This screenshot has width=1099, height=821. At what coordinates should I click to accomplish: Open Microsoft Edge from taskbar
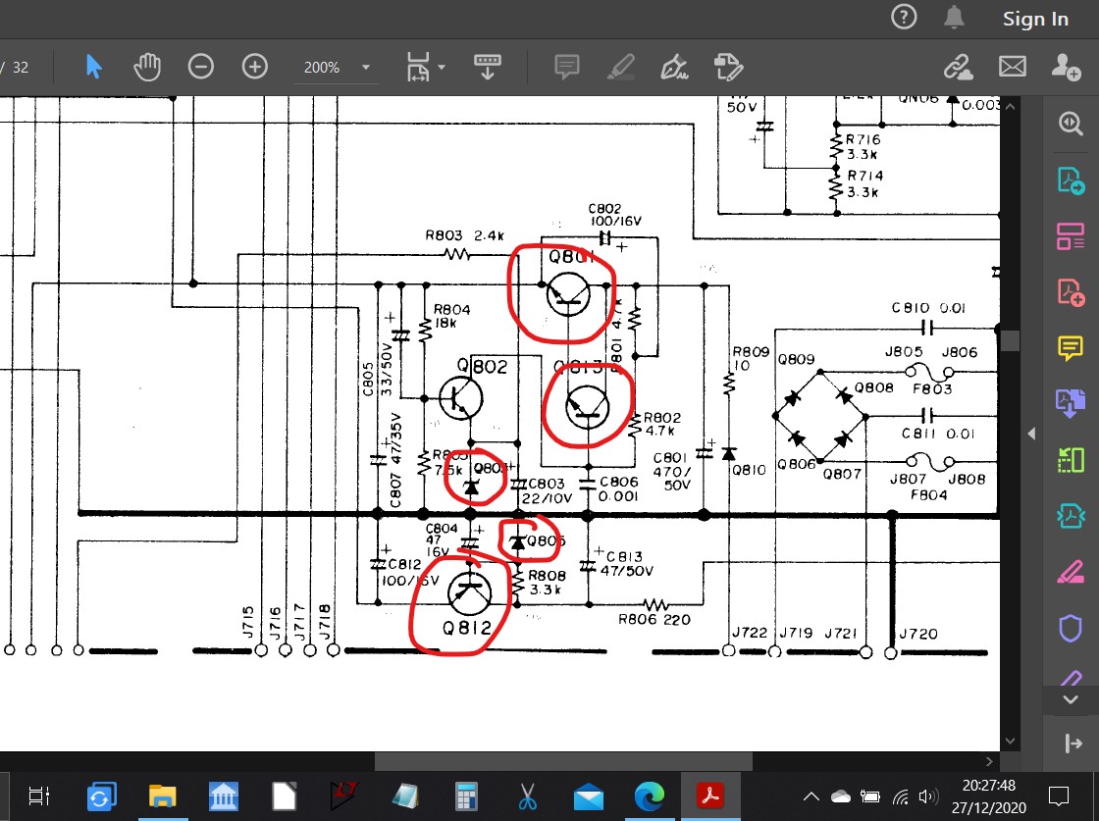pyautogui.click(x=649, y=796)
